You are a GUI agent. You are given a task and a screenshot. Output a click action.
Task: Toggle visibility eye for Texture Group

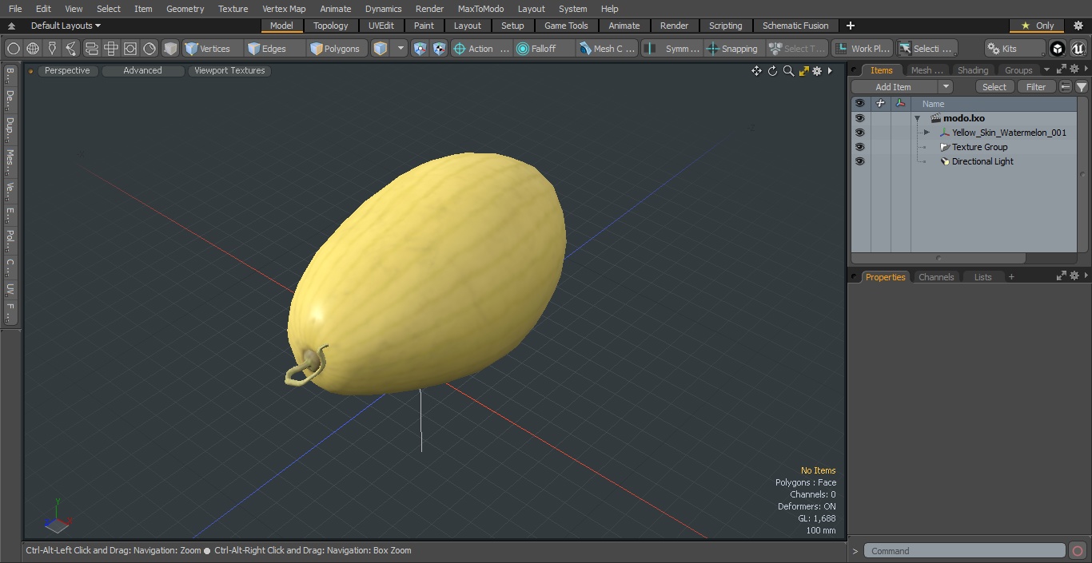coord(859,147)
